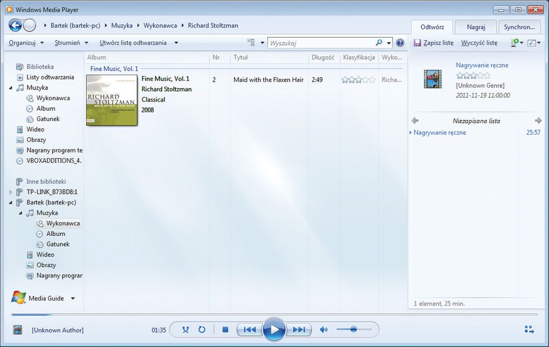Viewport: 549px width, 347px height.
Task: Open the Strumień dropdown menu
Action: (72, 43)
